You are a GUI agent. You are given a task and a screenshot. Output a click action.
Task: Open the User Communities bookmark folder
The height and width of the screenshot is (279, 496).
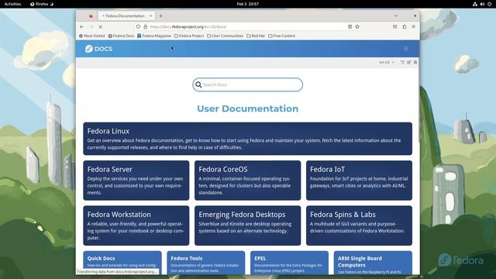tap(226, 36)
